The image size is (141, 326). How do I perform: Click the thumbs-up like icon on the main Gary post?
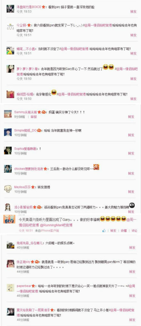coord(104,230)
